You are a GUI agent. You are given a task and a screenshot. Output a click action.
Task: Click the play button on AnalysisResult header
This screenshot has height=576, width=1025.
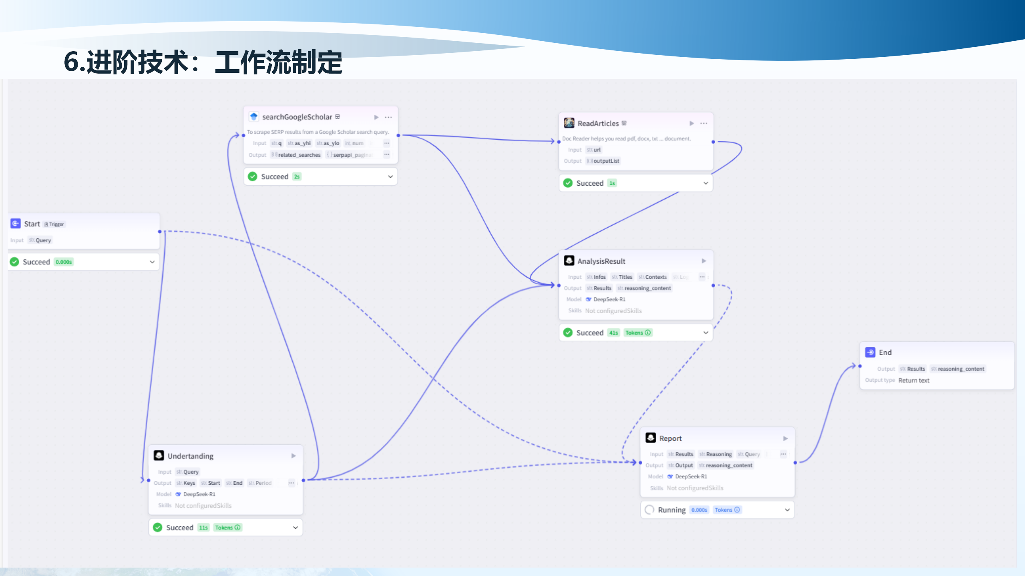(x=703, y=260)
